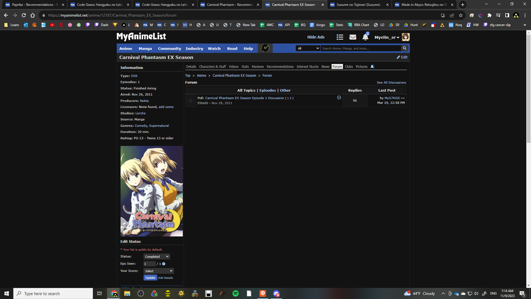The height and width of the screenshot is (299, 531).
Task: Open Spotify from the taskbar
Action: pos(236,293)
